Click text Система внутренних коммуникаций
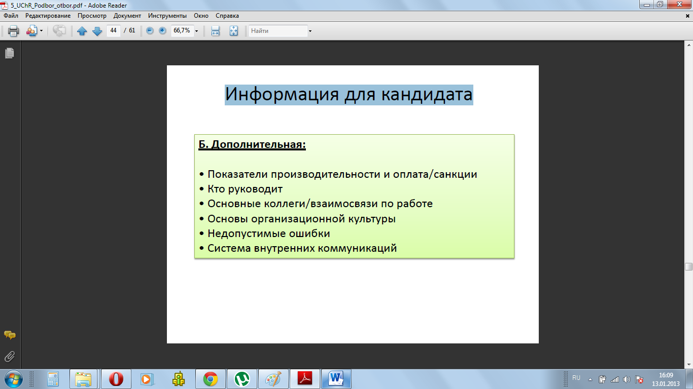The height and width of the screenshot is (389, 693). tap(302, 248)
